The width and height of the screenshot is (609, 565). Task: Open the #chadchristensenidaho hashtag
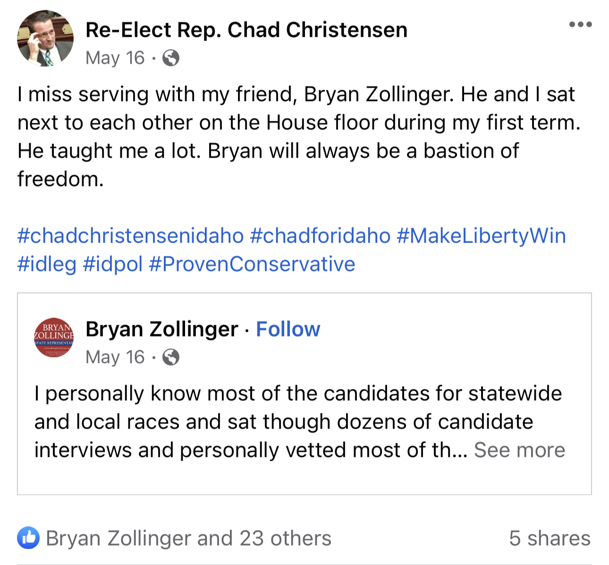[129, 236]
